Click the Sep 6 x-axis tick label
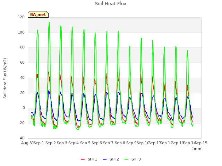 pyautogui.click(x=97, y=143)
